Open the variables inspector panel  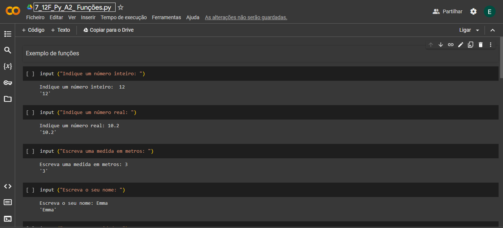(x=8, y=66)
